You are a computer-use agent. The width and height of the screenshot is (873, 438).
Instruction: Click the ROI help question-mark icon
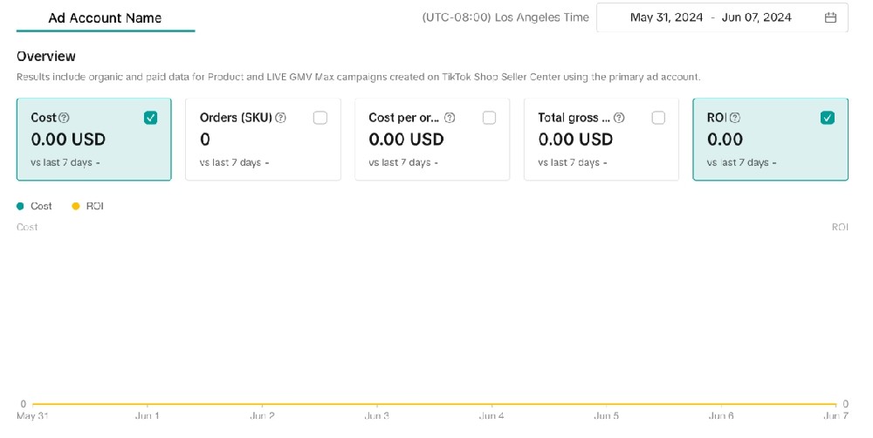click(735, 118)
